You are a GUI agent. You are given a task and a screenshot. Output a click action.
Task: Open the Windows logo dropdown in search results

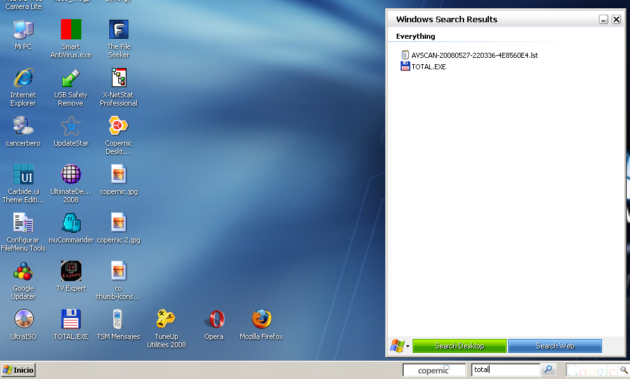coord(400,346)
